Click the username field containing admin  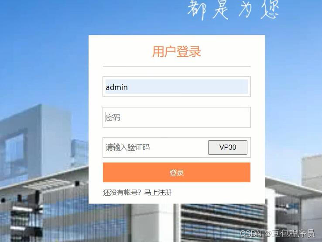click(177, 86)
